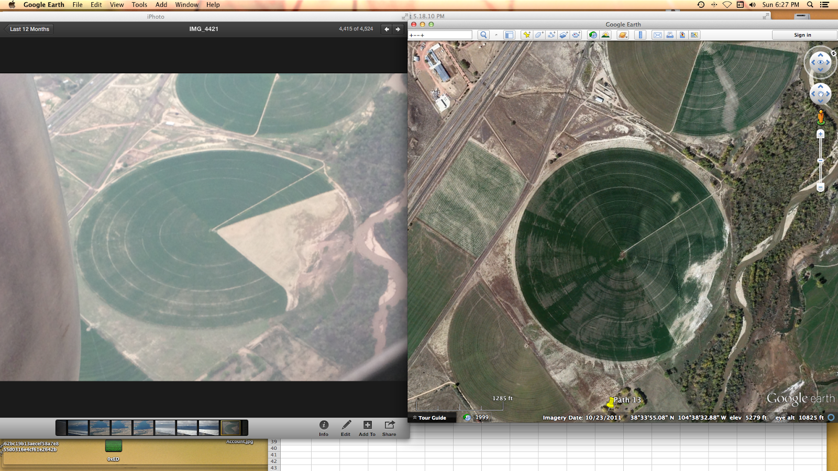
Task: Move right with the hand joystick
Action: point(828,94)
